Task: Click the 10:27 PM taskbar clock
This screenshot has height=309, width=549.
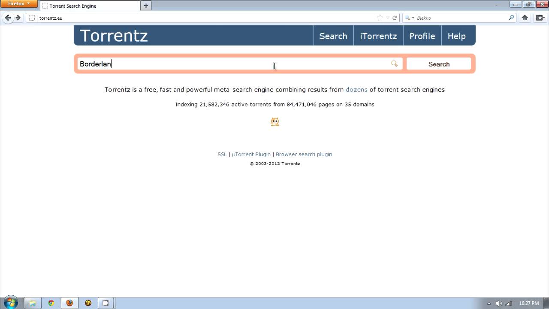Action: (529, 303)
